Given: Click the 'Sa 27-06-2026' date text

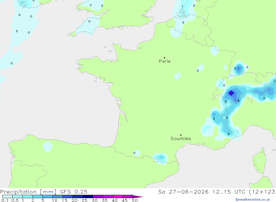Looking at the screenshot, I should 183,192.
